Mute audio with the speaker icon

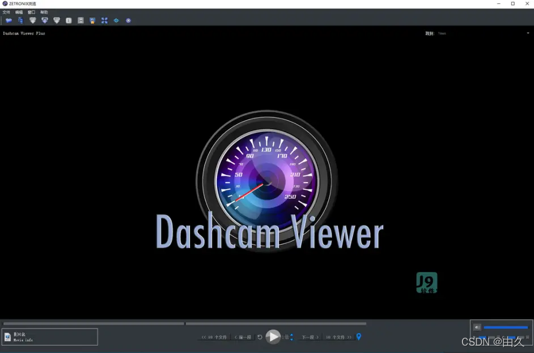pyautogui.click(x=477, y=328)
